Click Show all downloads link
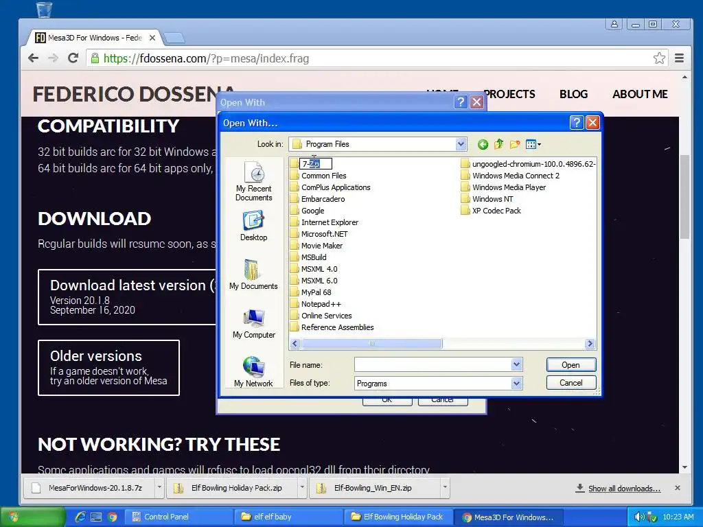Screen dimensions: 703x527 coord(624,489)
